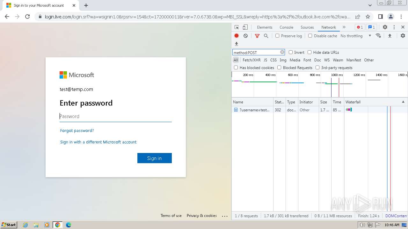Open Internet Explorer from taskbar

pyautogui.click(x=25, y=225)
